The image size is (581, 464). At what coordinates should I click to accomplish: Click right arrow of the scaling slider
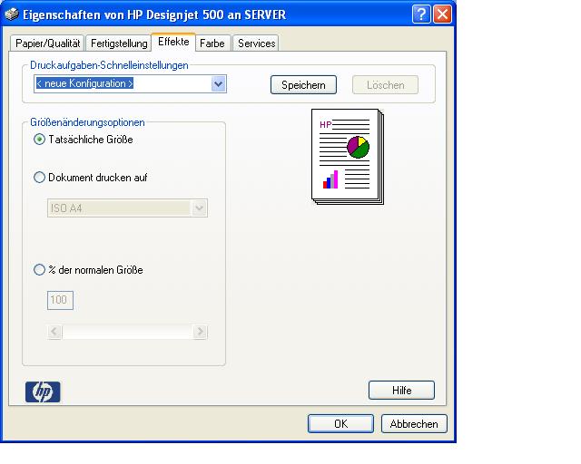coord(200,332)
